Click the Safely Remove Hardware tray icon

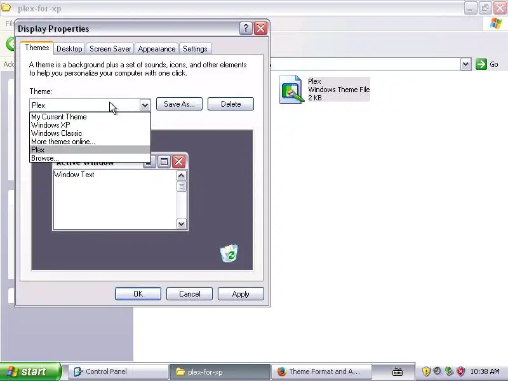(449, 371)
